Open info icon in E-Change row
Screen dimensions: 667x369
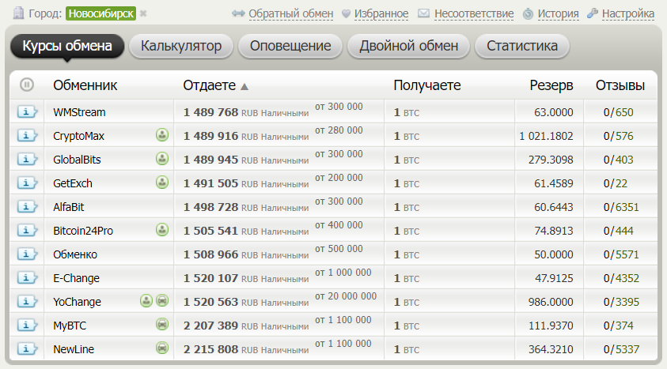coord(27,278)
